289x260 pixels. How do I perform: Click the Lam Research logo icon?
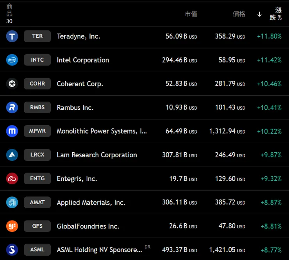tap(12, 155)
